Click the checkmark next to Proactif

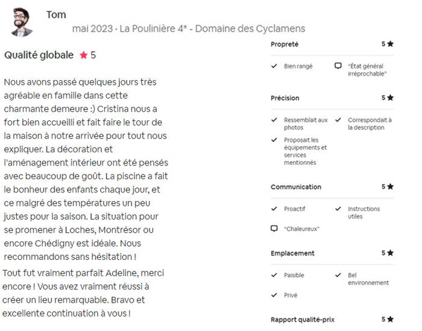pos(274,209)
